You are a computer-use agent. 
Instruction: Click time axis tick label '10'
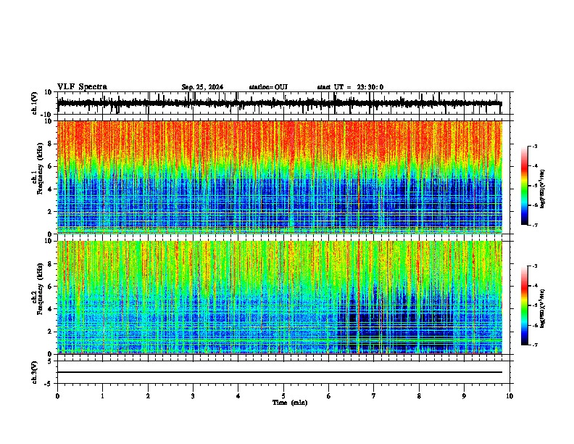coord(509,396)
